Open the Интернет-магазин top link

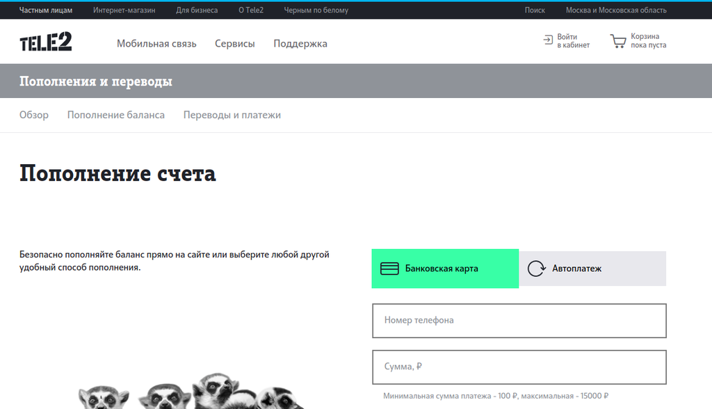click(x=124, y=10)
